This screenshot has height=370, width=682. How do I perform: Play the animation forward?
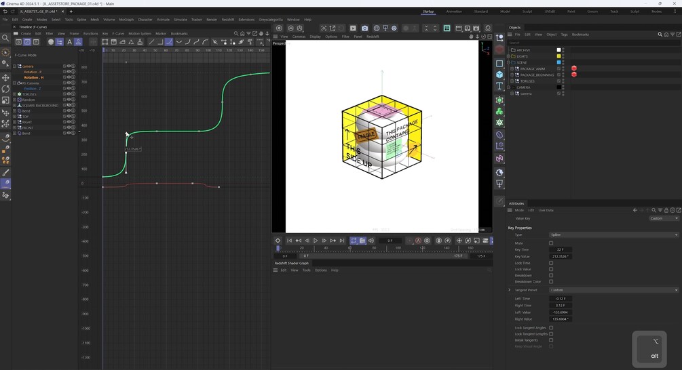click(316, 241)
